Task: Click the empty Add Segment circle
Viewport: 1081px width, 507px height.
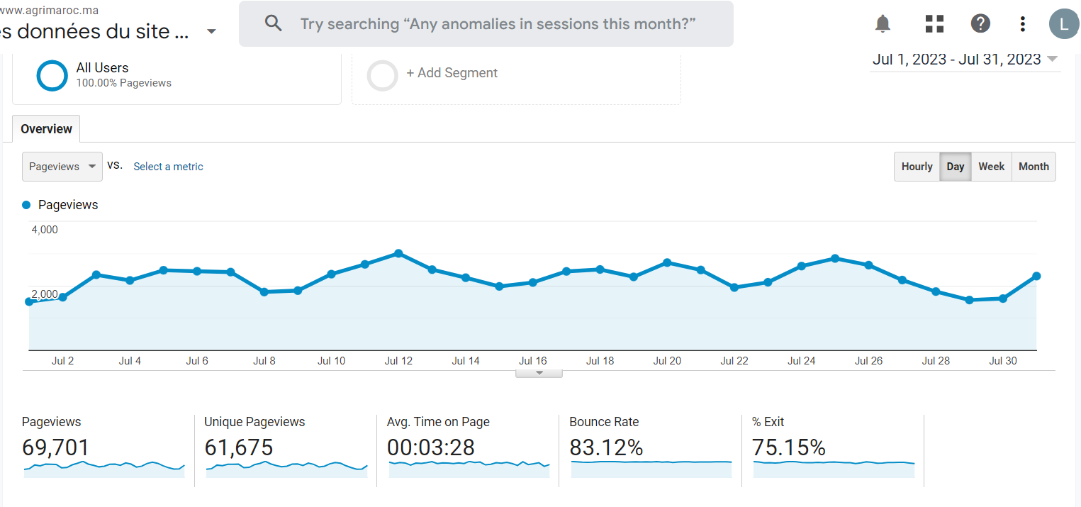Action: point(382,75)
